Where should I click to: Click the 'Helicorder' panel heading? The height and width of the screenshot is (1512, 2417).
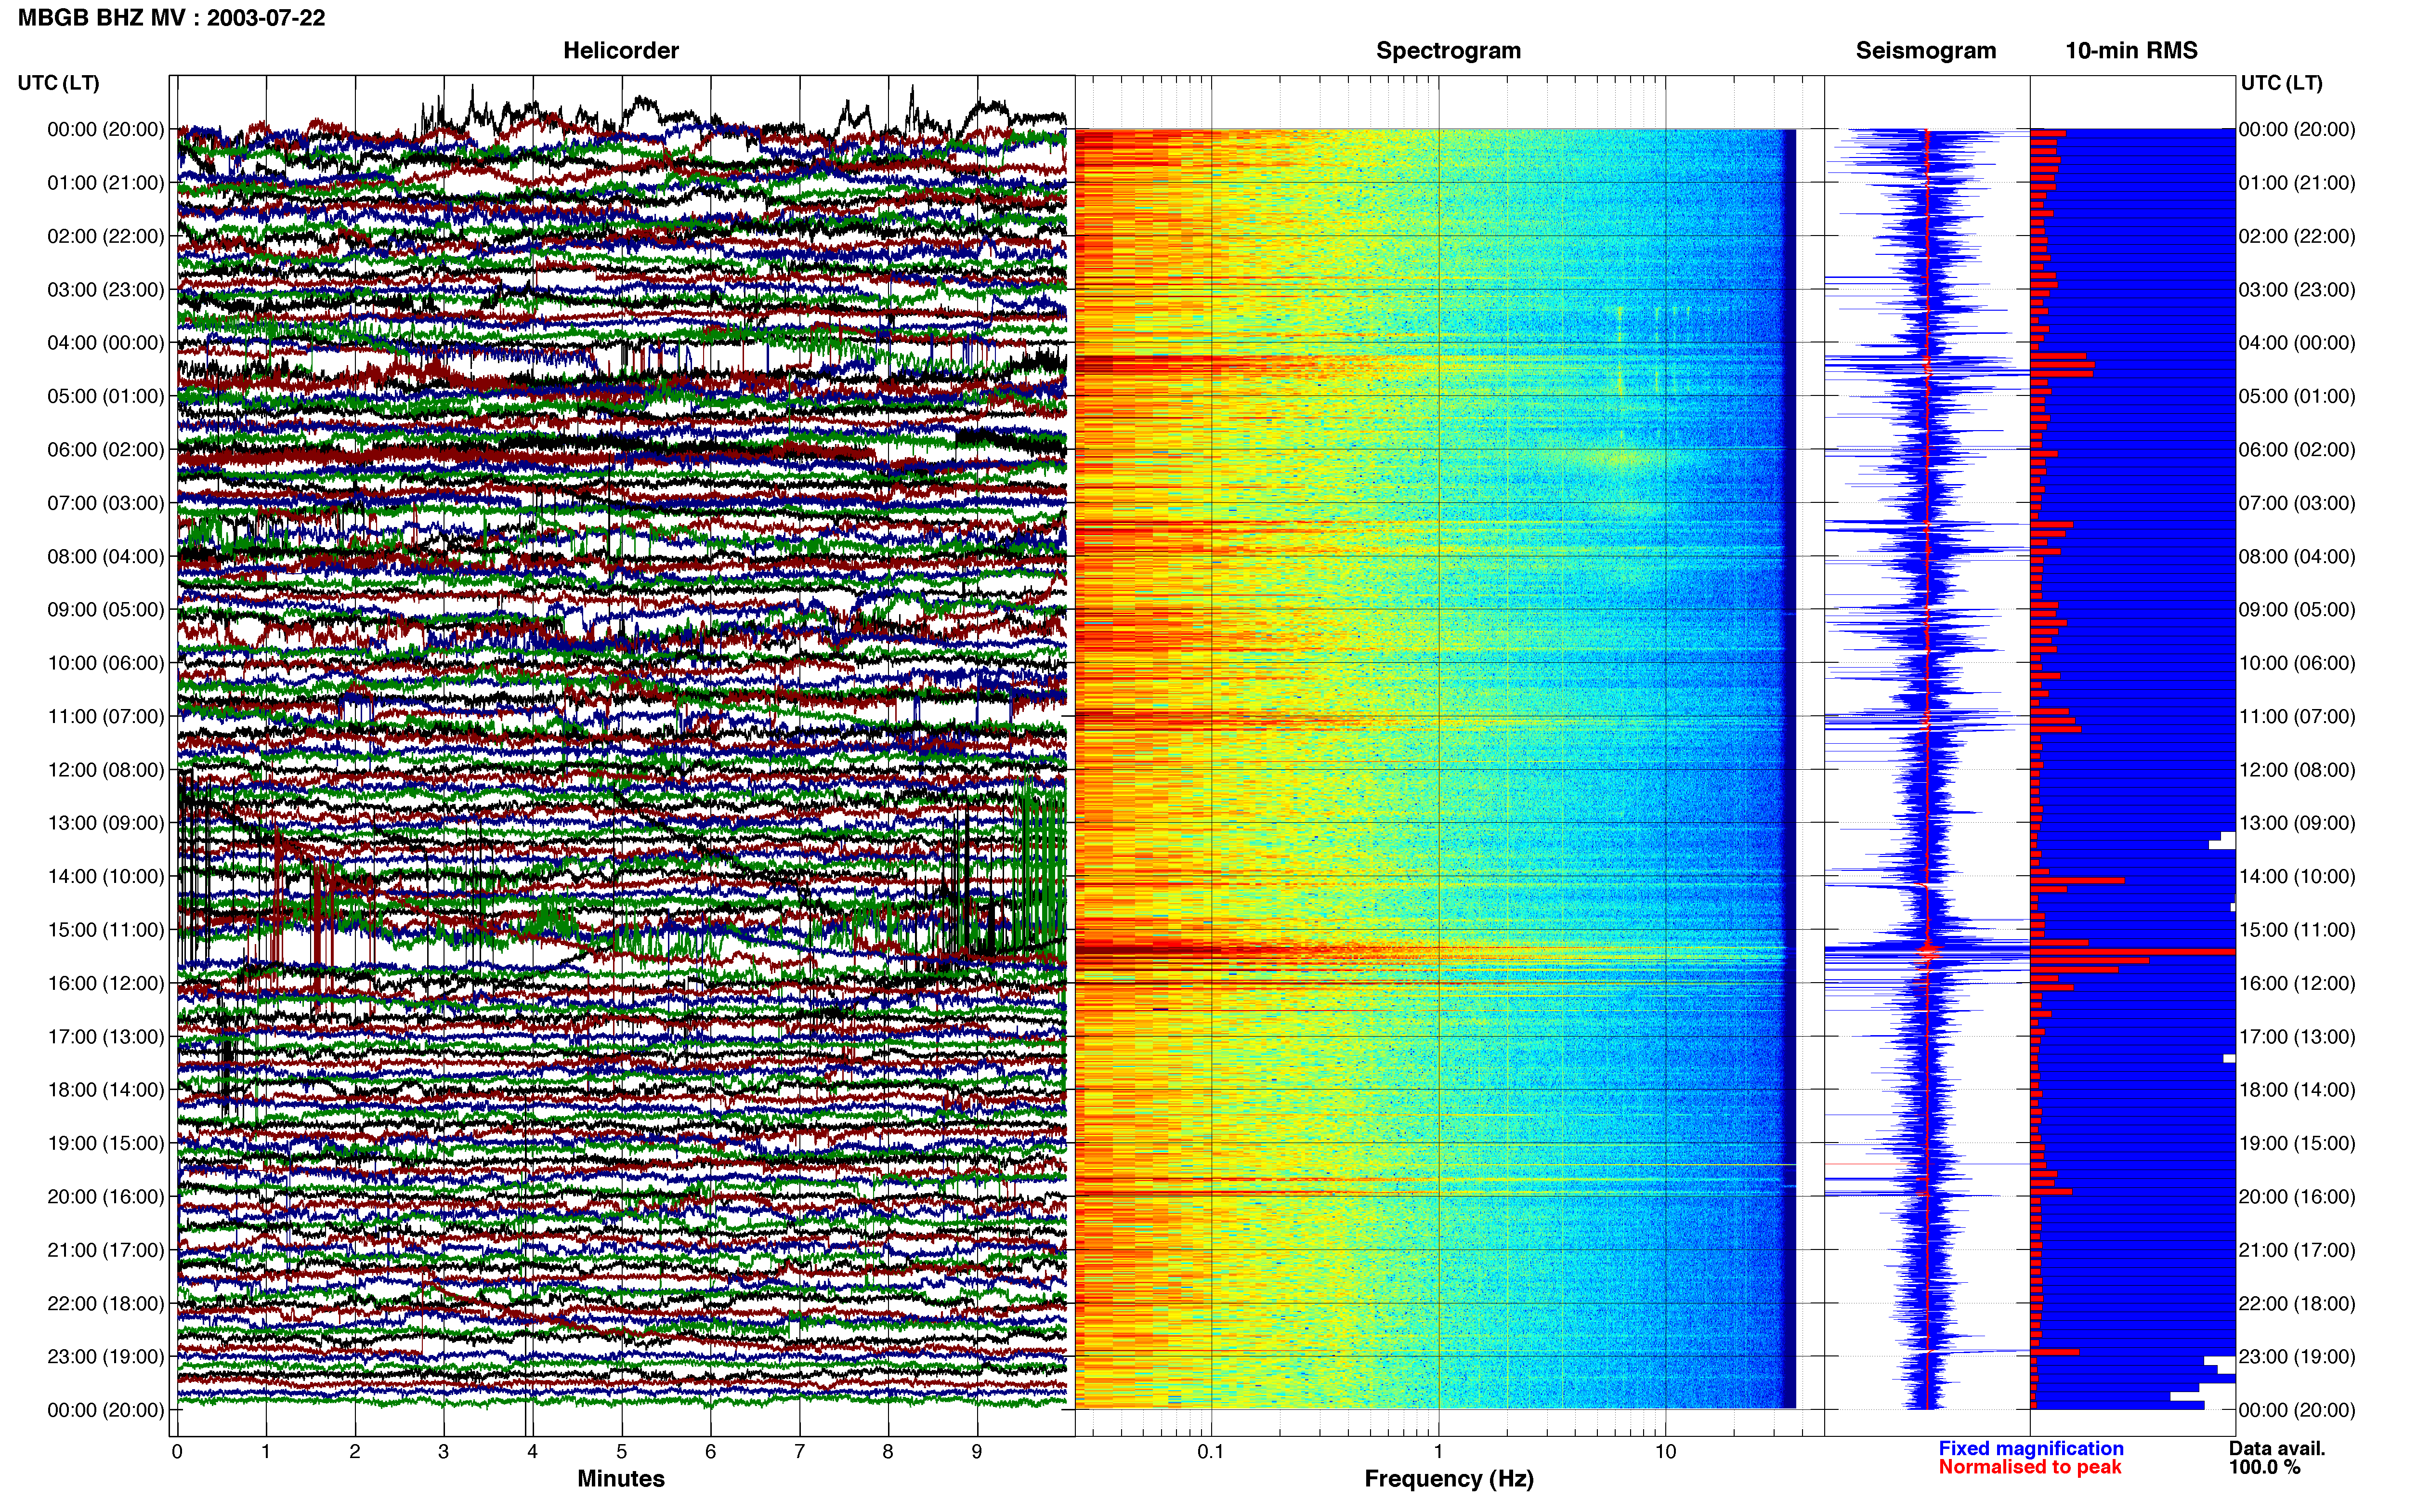click(x=621, y=50)
